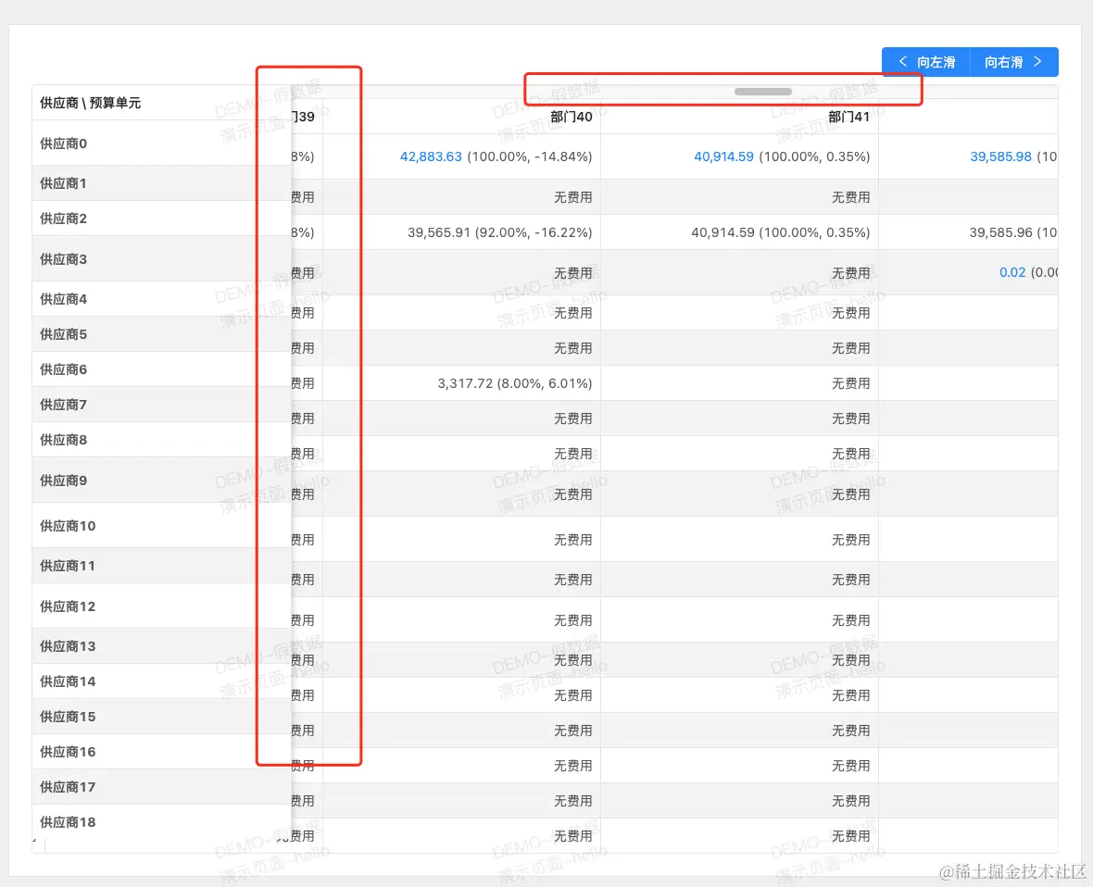The height and width of the screenshot is (887, 1093).
Task: Click the 向右滑 button
Action: (x=1014, y=62)
